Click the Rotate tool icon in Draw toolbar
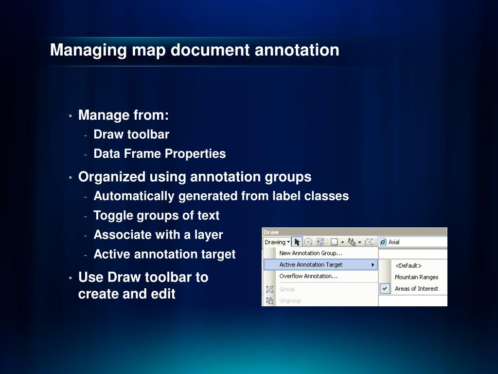Screen dimensions: 498x374 tap(308, 242)
